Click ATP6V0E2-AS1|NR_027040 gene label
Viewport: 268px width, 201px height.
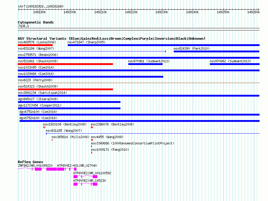(77, 165)
